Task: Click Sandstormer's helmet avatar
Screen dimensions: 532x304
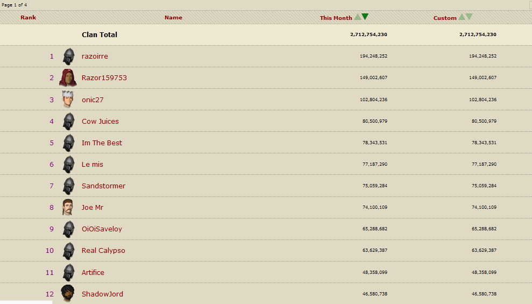Action: 68,186
